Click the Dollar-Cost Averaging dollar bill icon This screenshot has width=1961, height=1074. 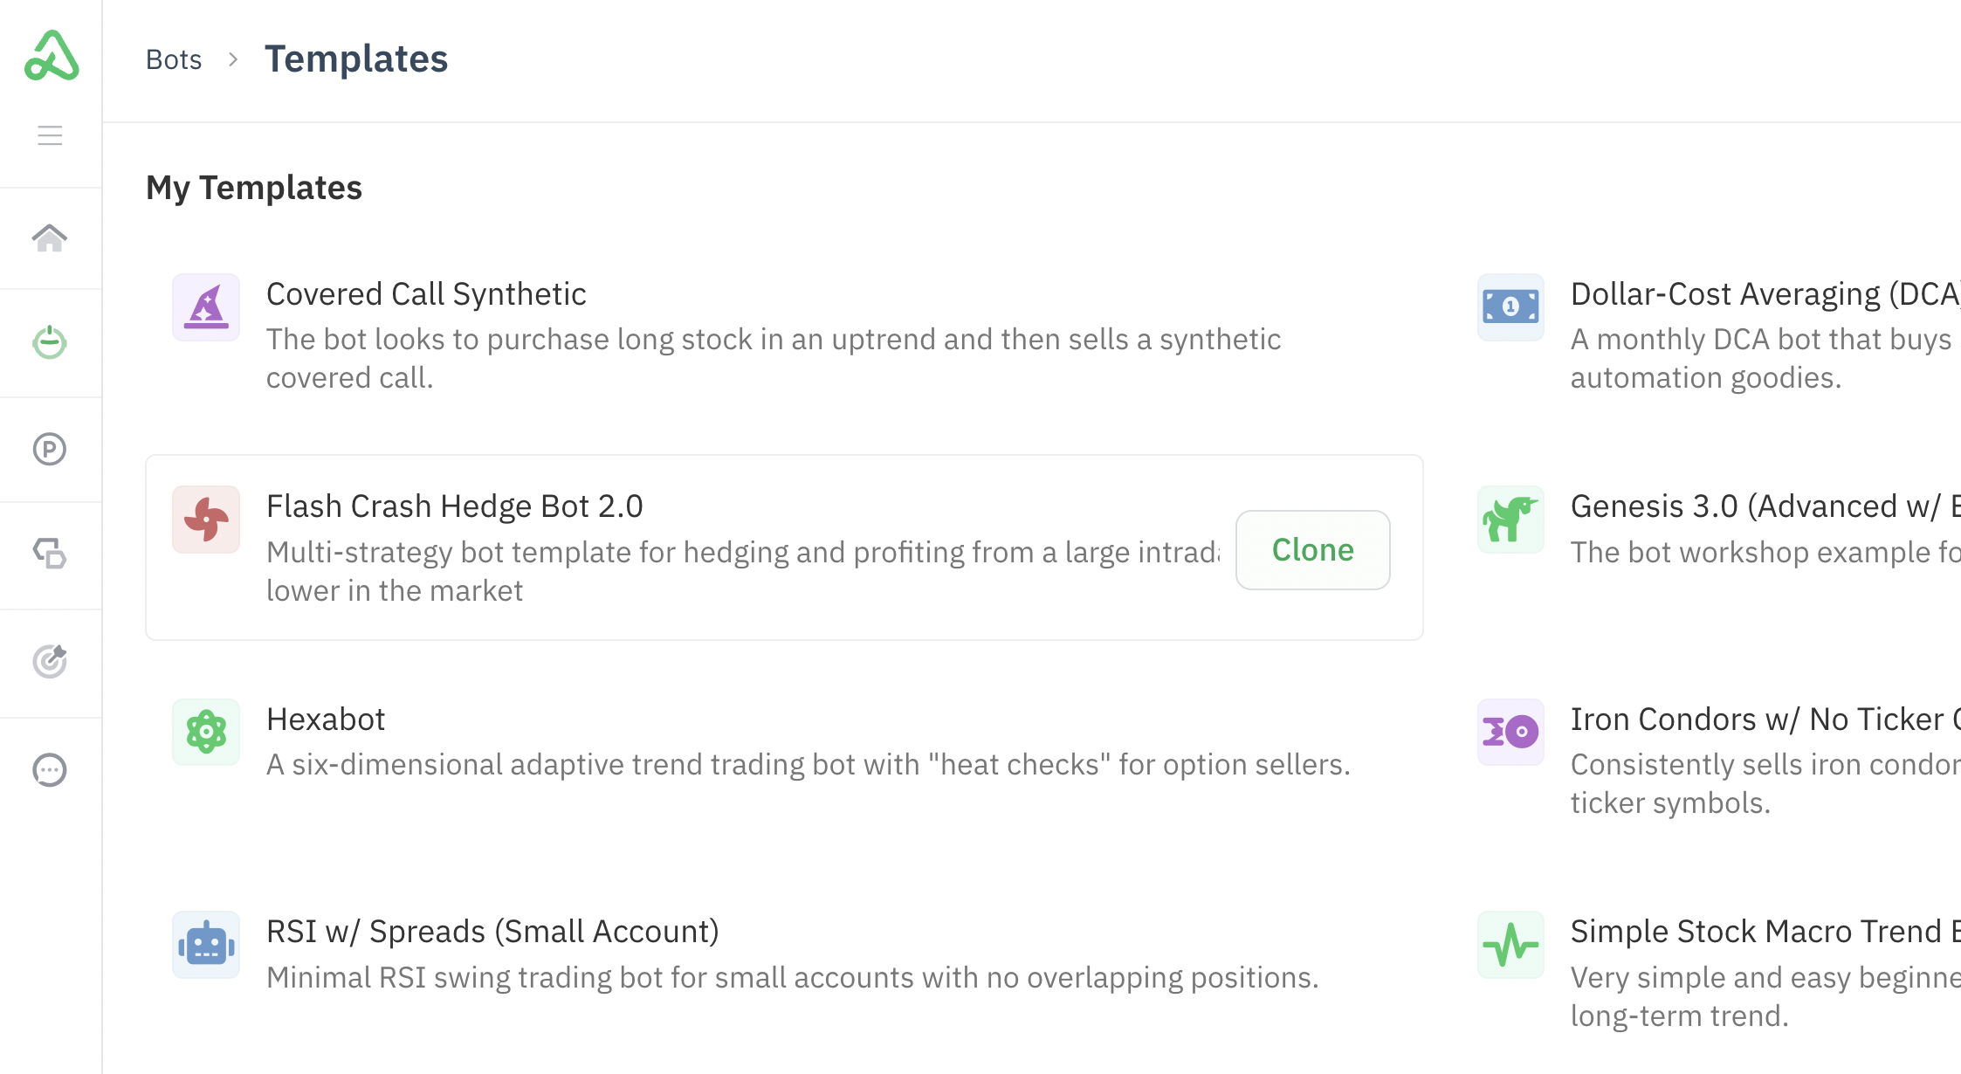point(1510,307)
